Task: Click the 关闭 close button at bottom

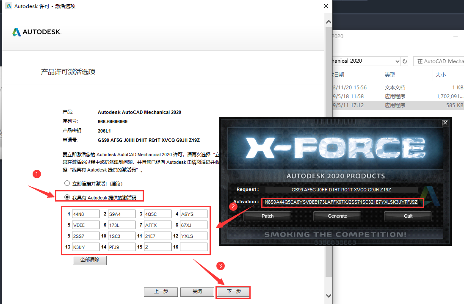Action: coord(197,292)
